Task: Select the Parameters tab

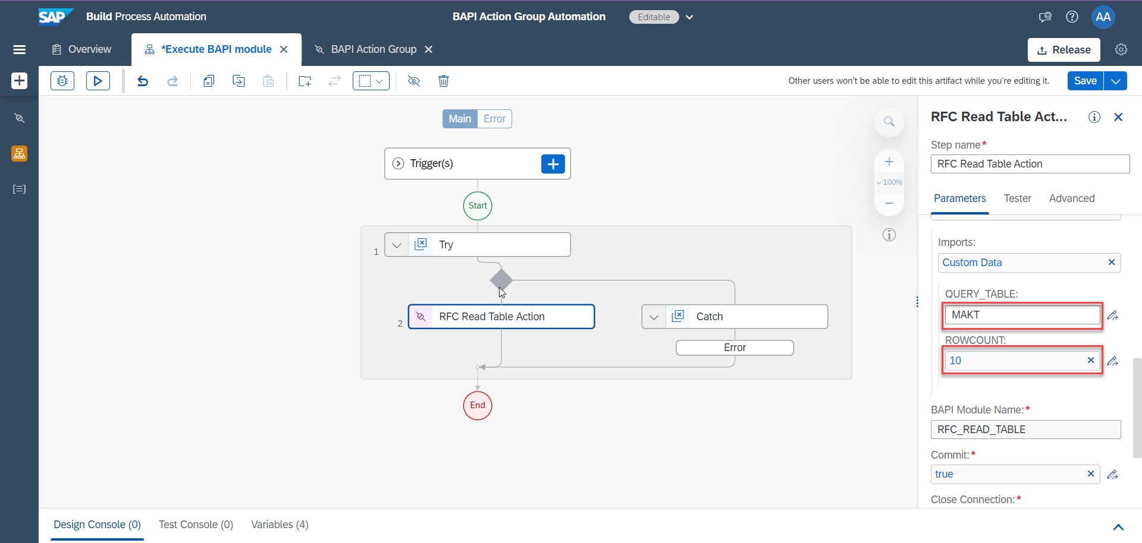Action: coord(960,198)
